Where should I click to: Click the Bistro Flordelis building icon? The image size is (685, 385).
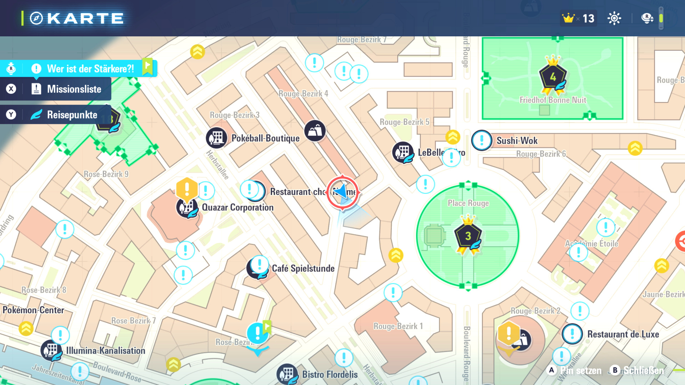[x=287, y=374]
